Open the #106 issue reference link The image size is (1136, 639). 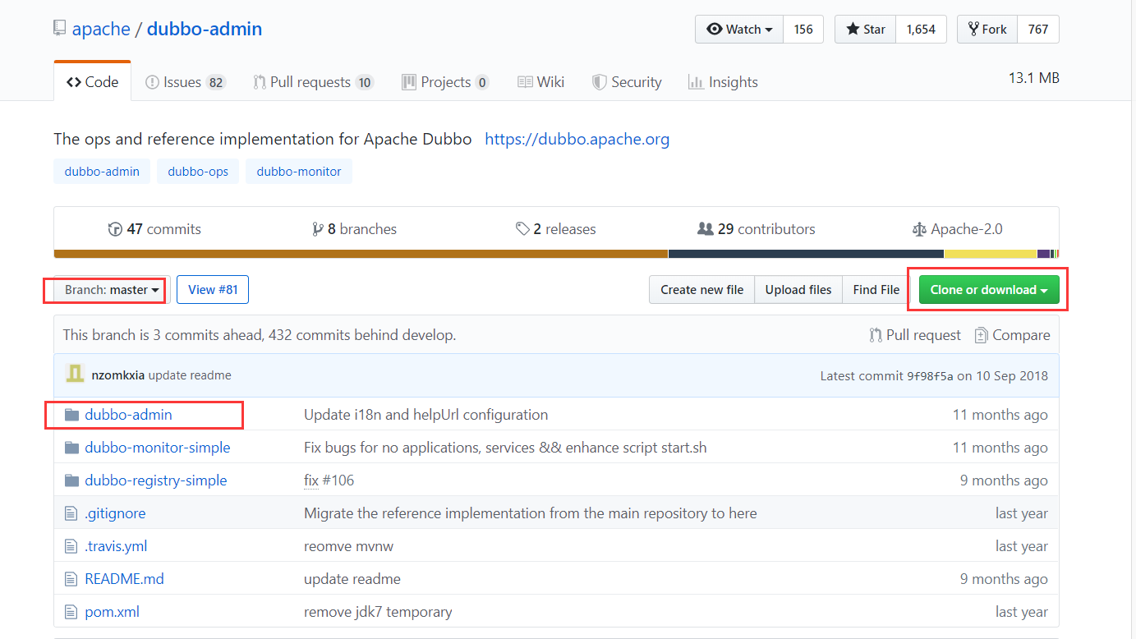[338, 480]
